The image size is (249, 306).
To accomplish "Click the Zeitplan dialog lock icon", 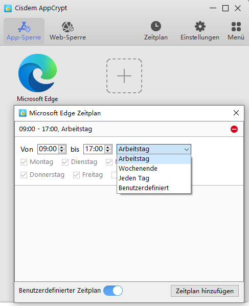I will (x=22, y=113).
